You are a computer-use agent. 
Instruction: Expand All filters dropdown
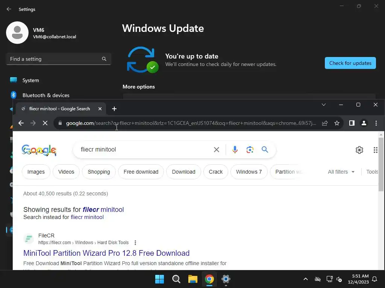(341, 172)
